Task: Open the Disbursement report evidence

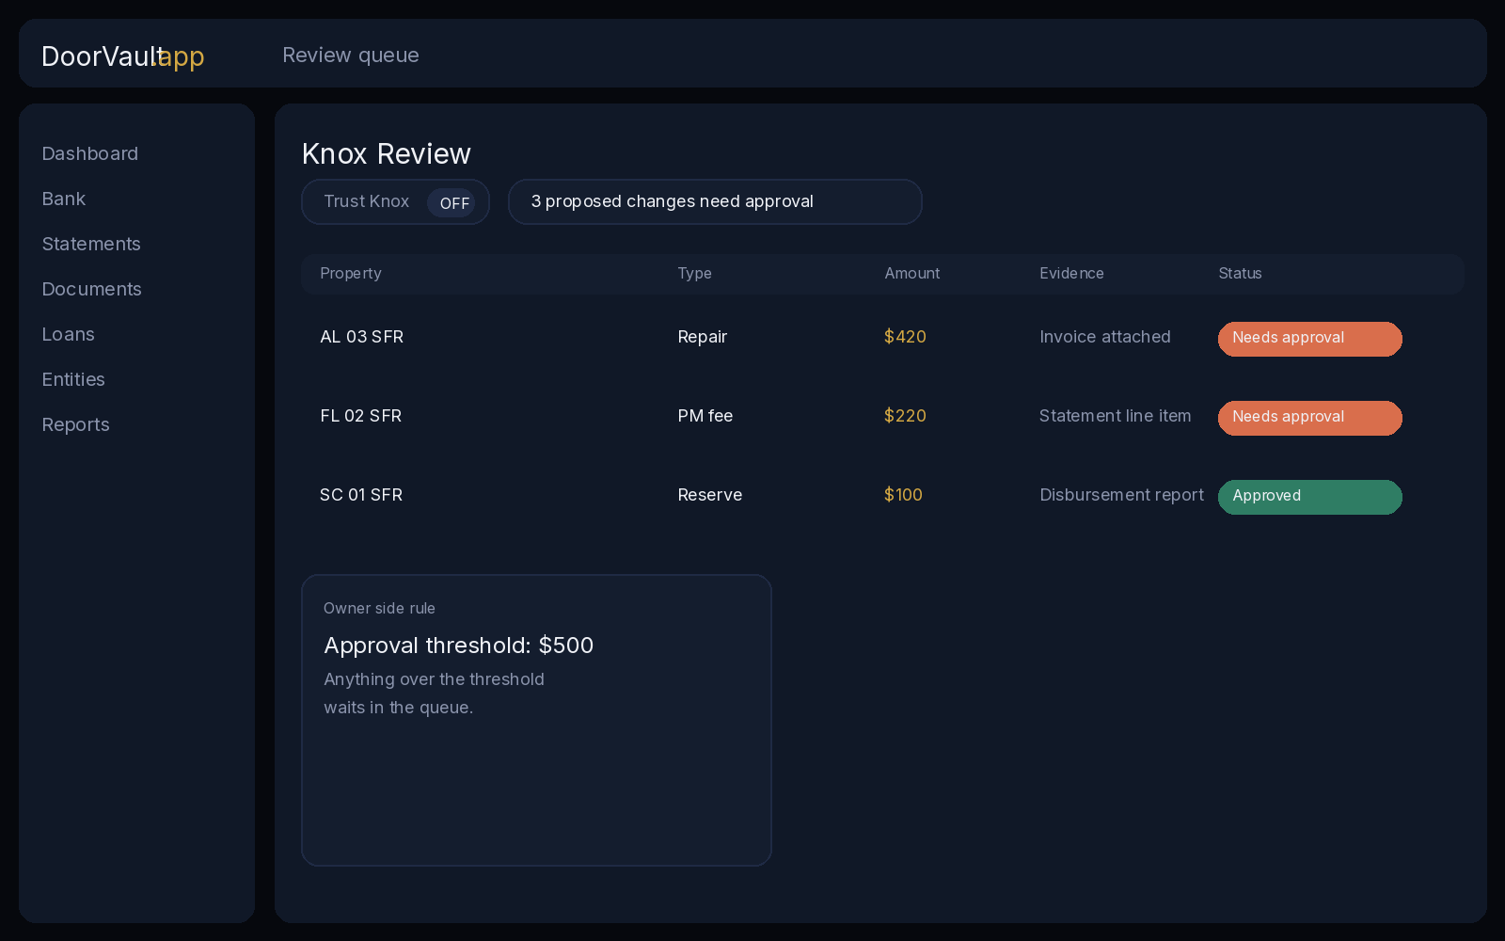Action: pos(1121,495)
